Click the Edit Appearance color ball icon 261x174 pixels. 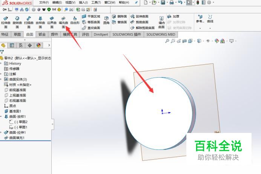pyautogui.click(x=216, y=41)
